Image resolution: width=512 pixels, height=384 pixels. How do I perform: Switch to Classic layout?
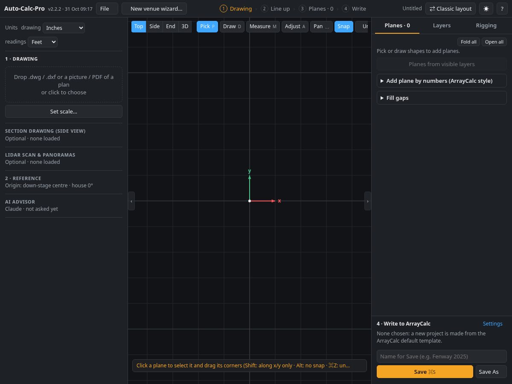tap(451, 9)
